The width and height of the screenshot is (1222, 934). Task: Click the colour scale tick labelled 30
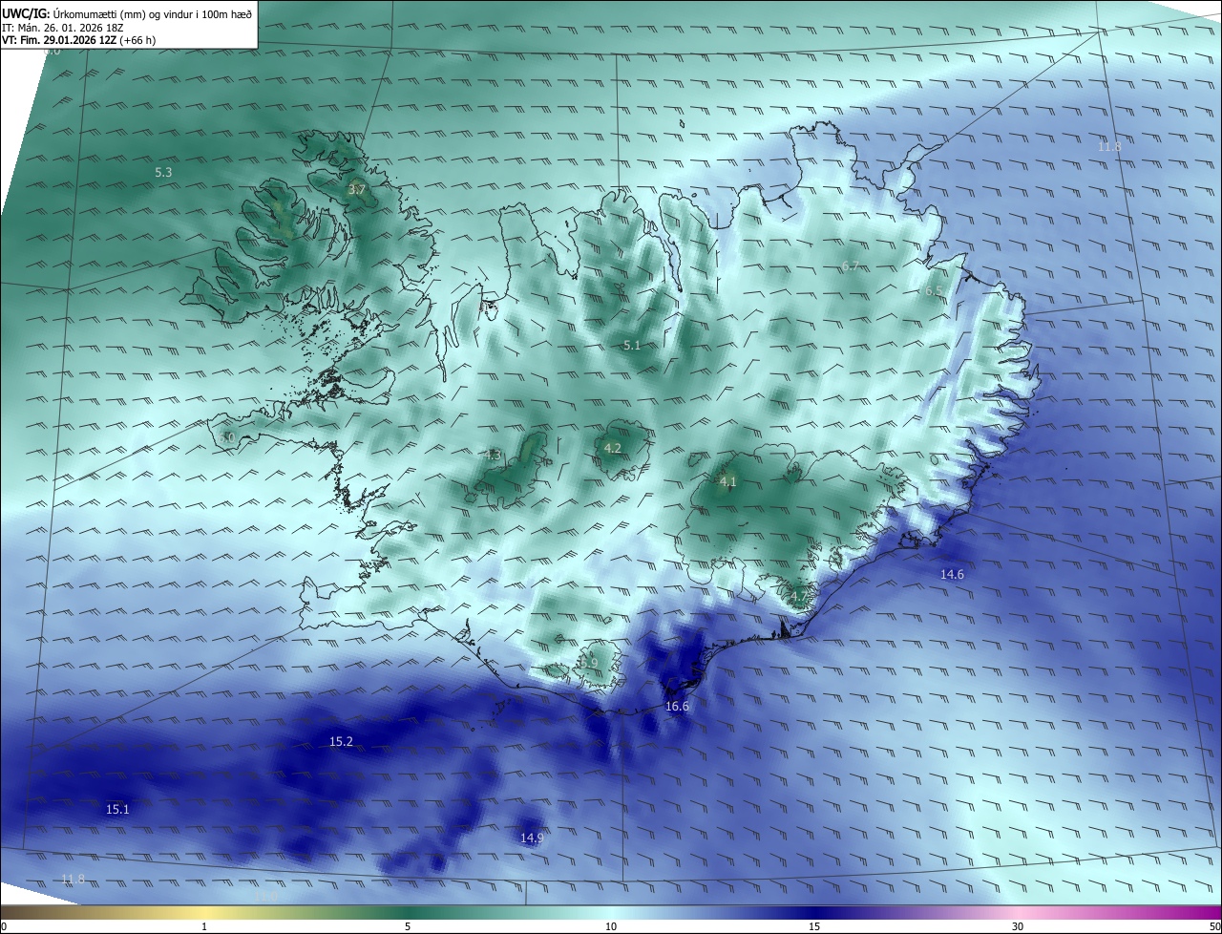coord(1018,926)
